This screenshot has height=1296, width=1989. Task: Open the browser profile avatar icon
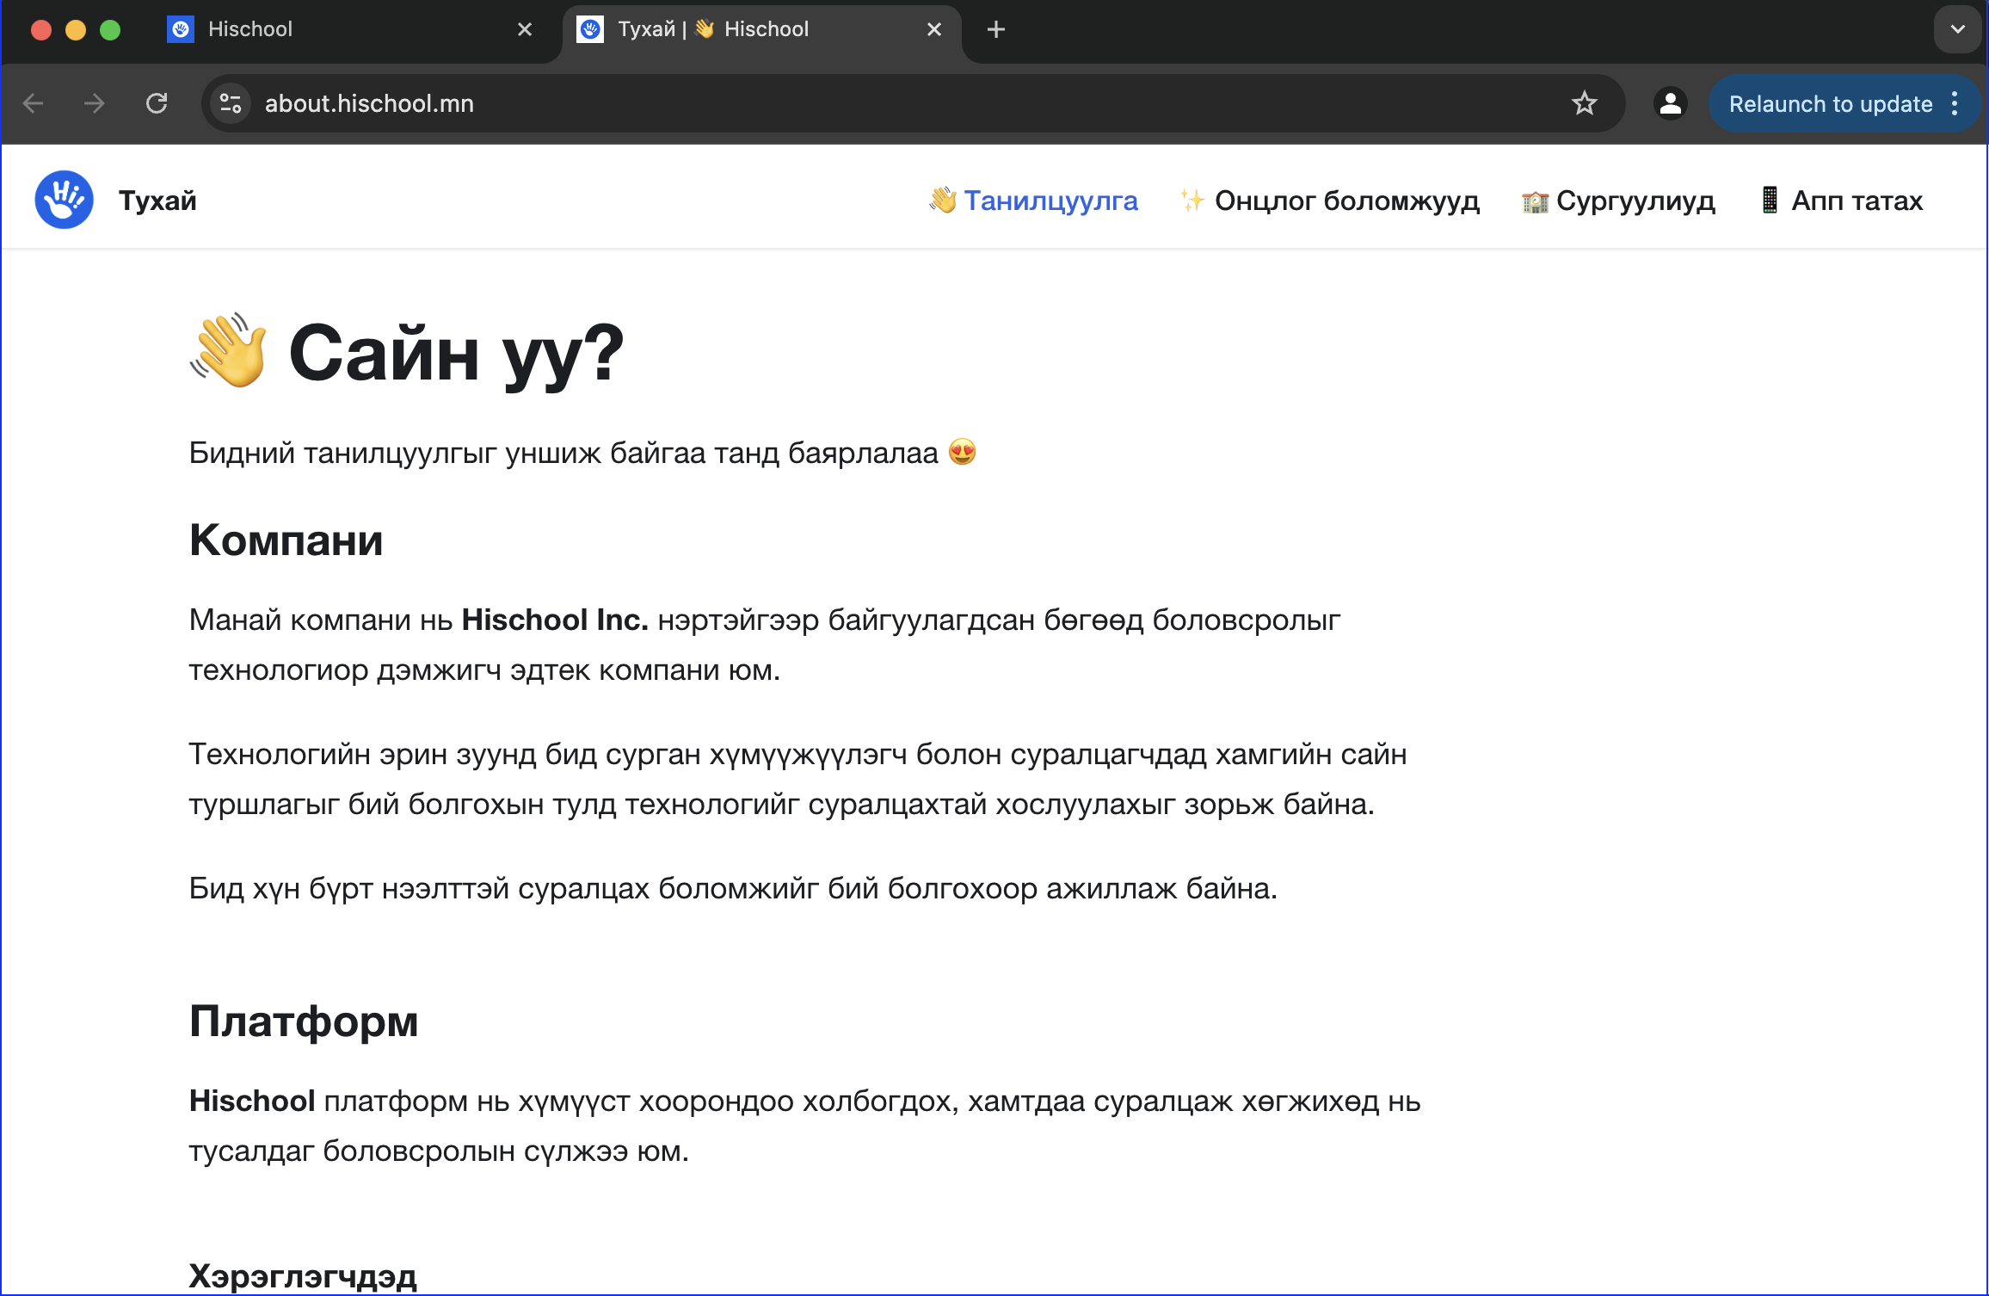coord(1670,104)
